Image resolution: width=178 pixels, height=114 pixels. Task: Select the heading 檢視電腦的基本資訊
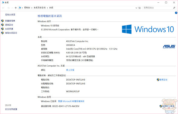[x=49, y=16]
